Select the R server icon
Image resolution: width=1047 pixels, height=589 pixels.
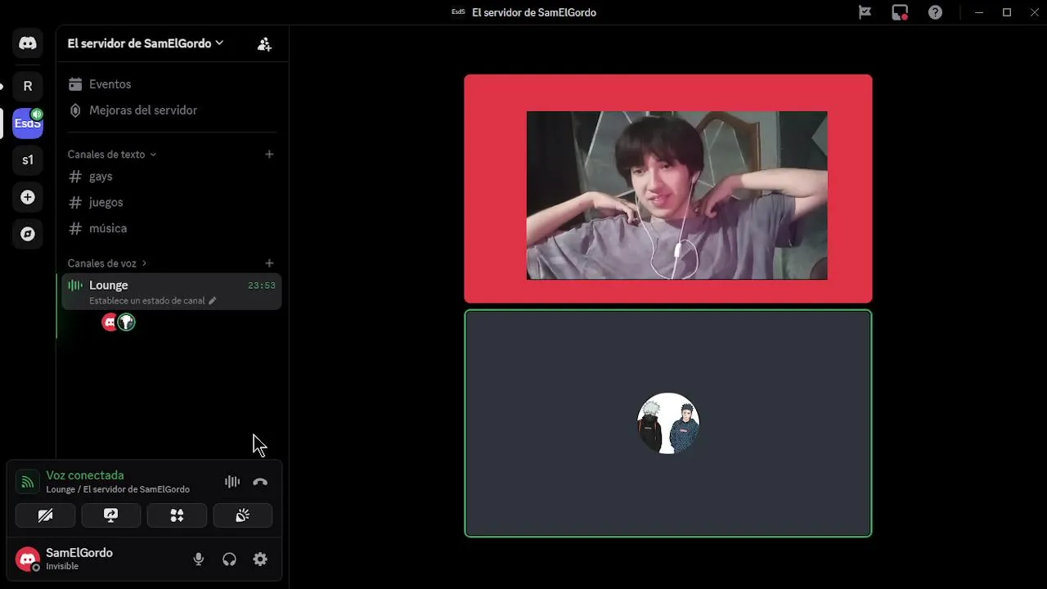28,86
